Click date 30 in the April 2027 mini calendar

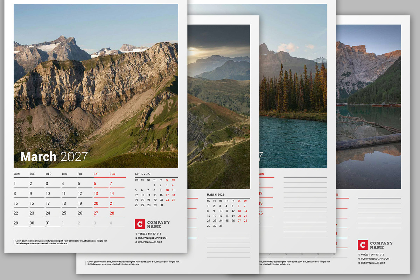pyautogui.click(x=161, y=205)
